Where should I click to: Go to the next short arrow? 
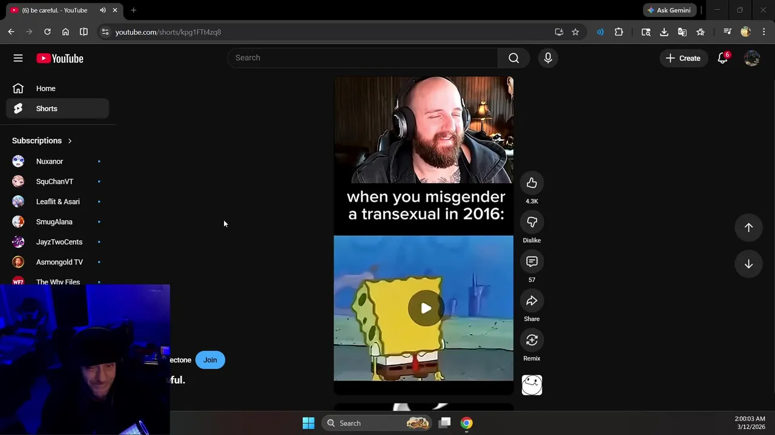click(748, 264)
